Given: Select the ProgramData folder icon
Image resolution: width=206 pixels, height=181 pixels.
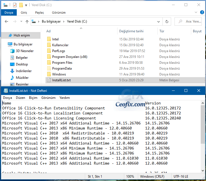Looking at the screenshot, I should pos(49,69).
